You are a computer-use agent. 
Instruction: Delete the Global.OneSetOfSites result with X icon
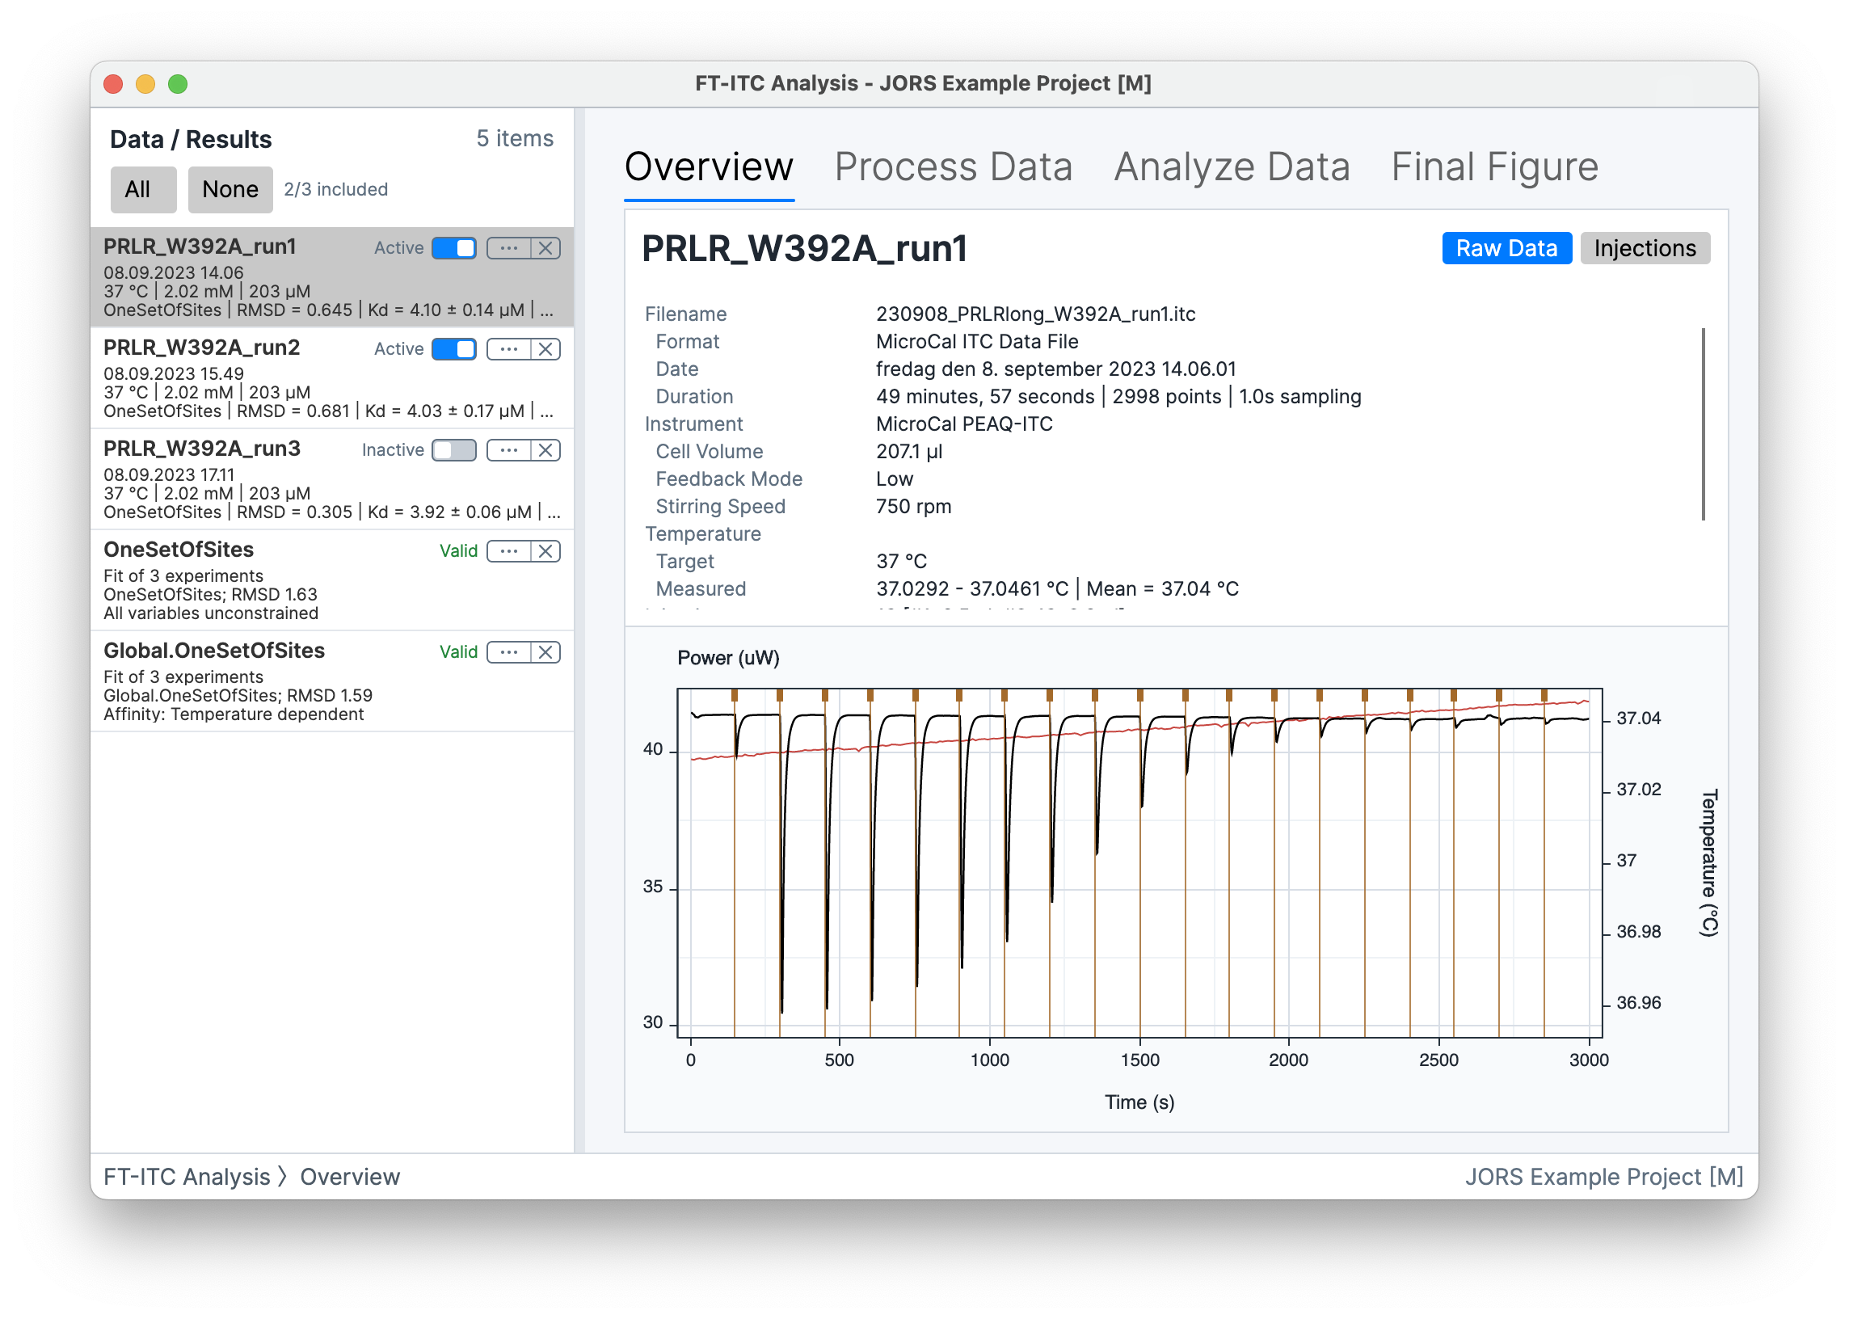pos(545,652)
